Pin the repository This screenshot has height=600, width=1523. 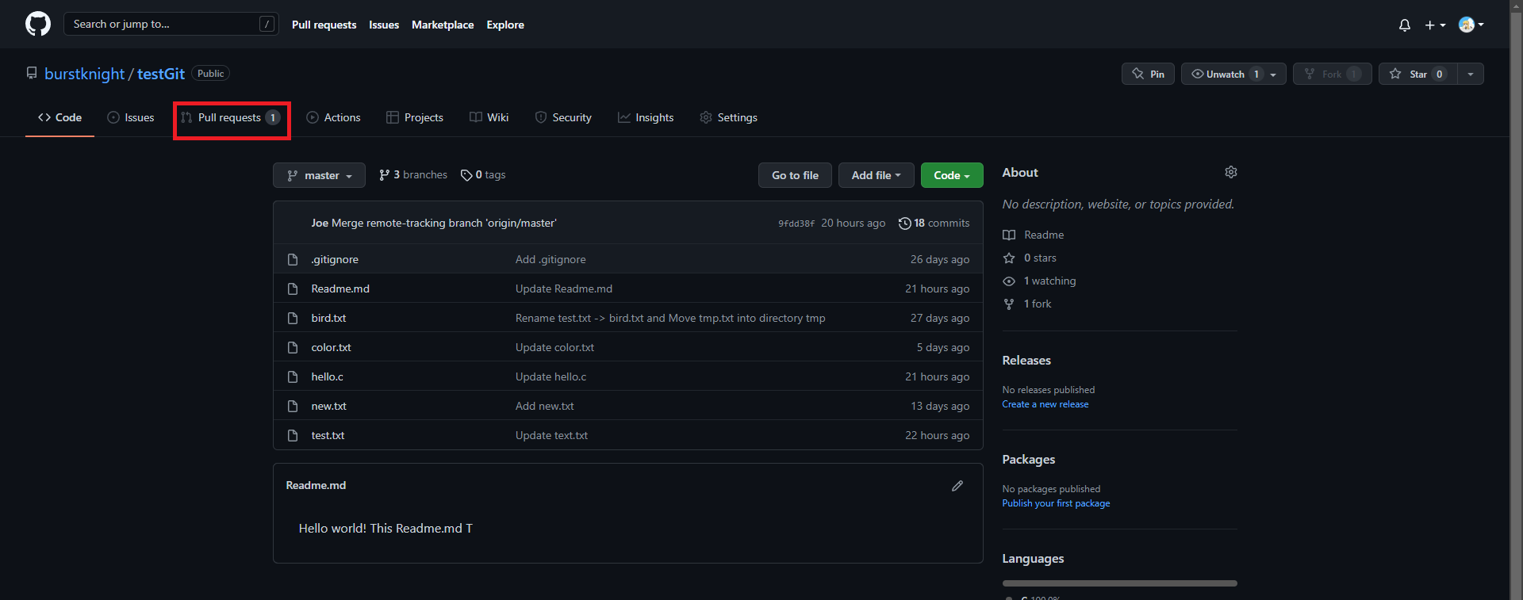click(1148, 74)
